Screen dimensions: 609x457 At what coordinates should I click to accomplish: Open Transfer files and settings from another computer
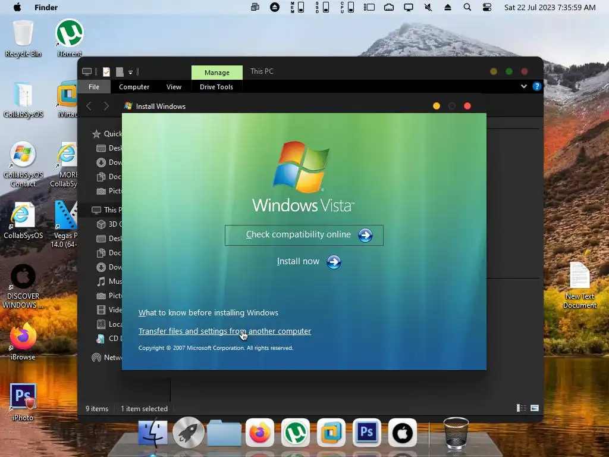coord(224,331)
